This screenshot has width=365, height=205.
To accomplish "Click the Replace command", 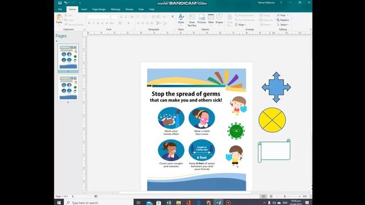I will [x=283, y=20].
